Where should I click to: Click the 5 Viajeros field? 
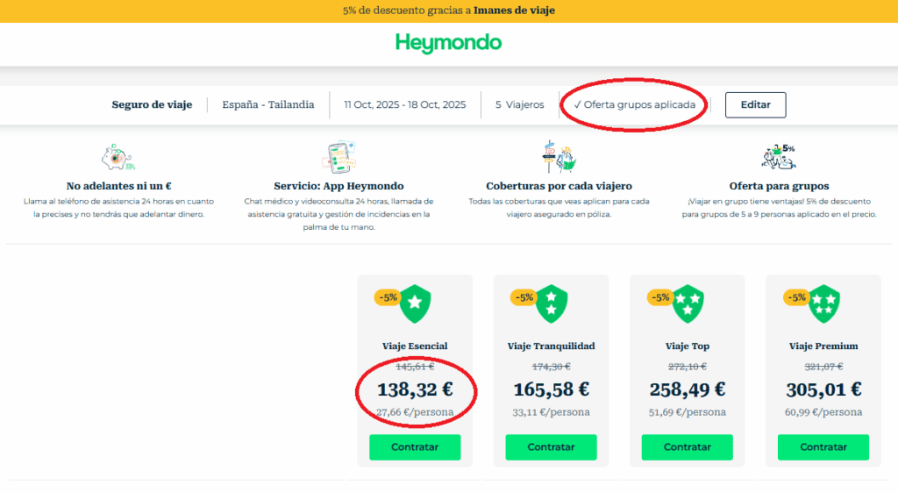point(519,104)
